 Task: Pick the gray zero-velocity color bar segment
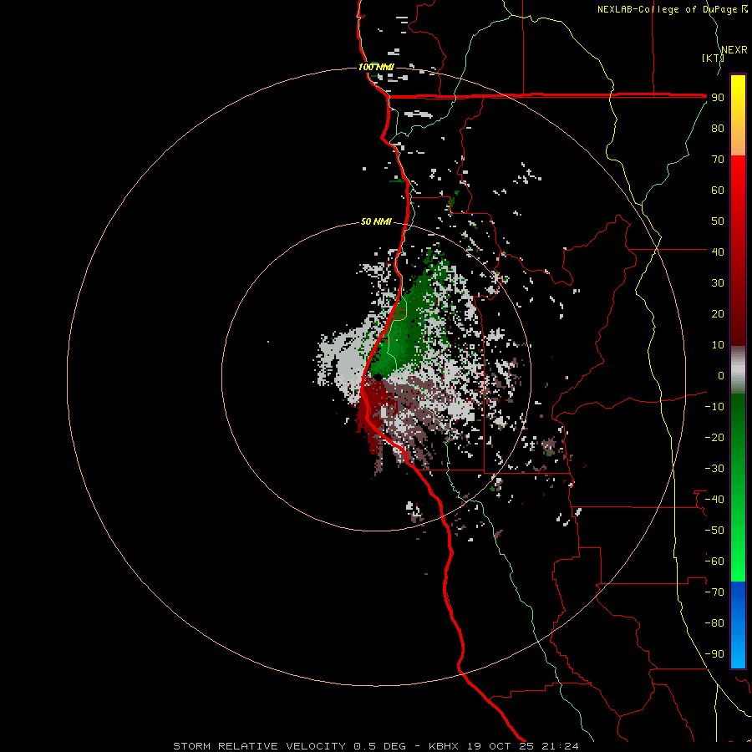[x=738, y=370]
